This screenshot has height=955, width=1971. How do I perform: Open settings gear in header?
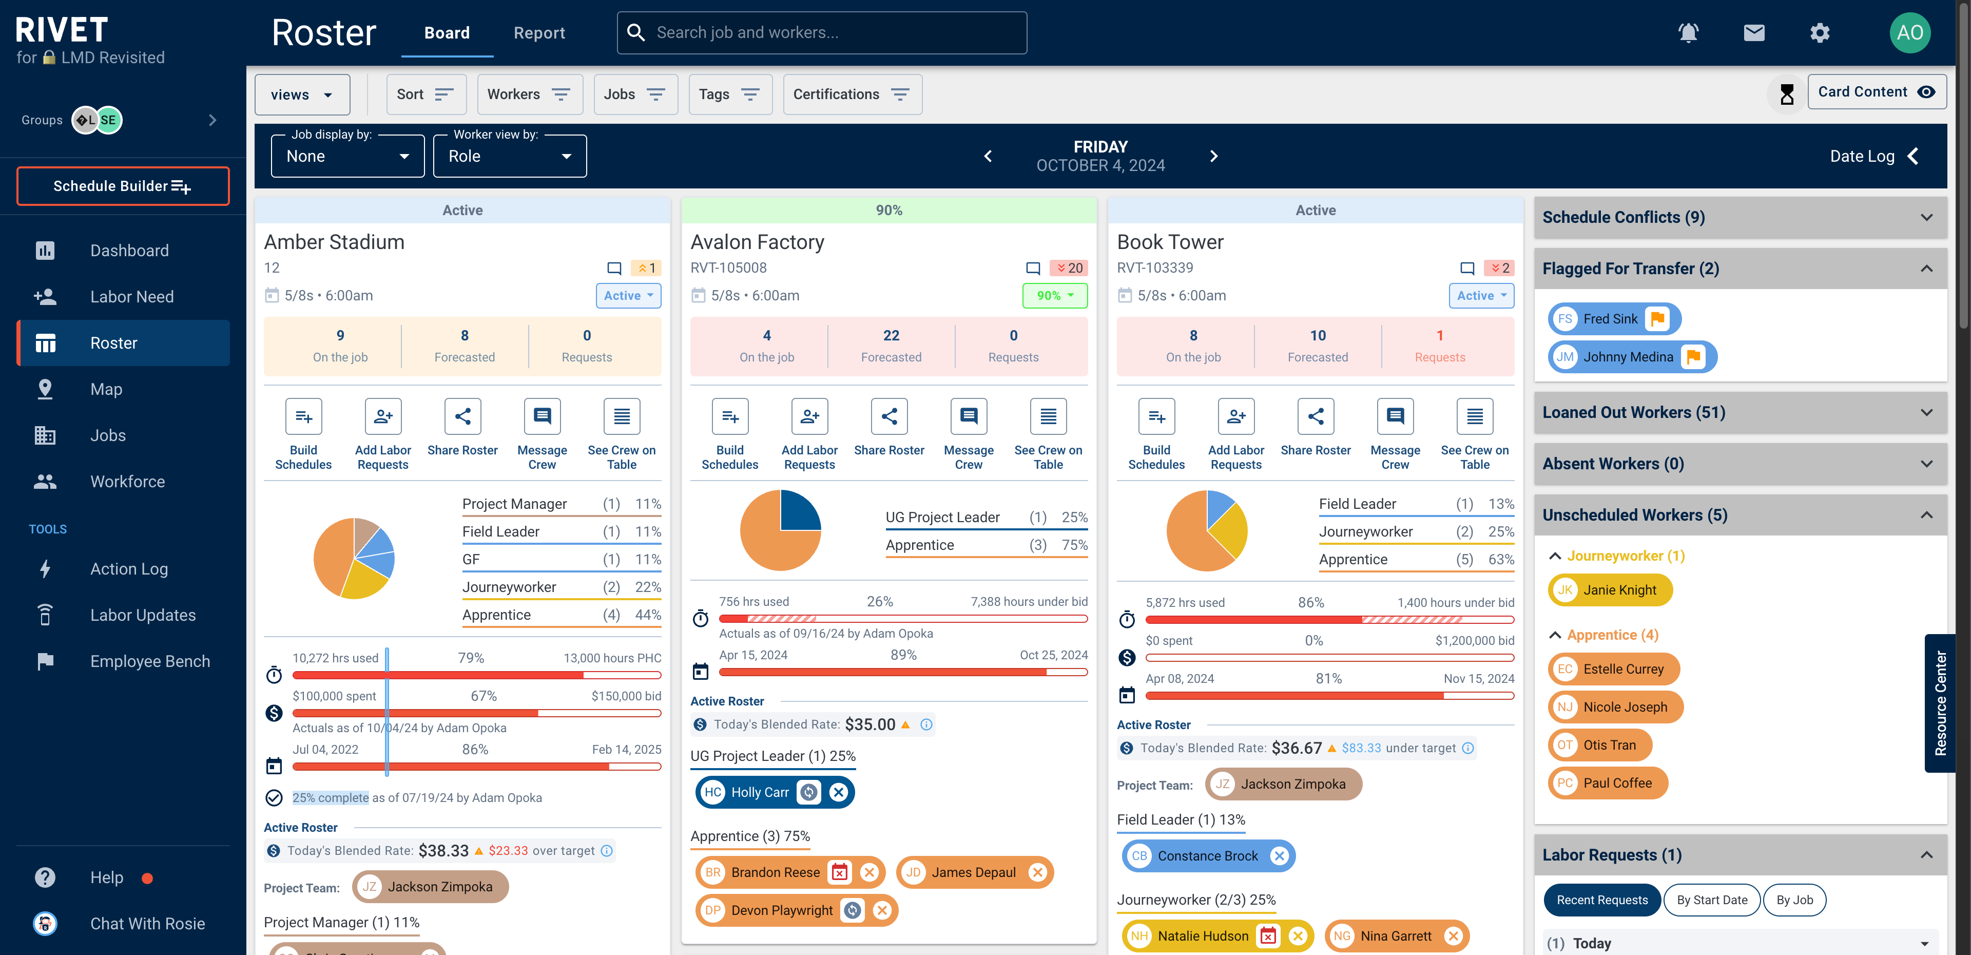(1820, 33)
